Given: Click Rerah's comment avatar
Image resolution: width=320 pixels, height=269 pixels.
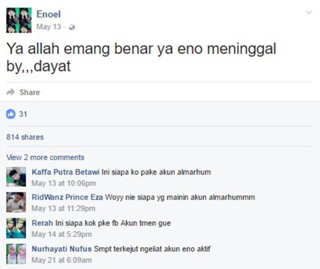Looking at the screenshot, I should (16, 228).
